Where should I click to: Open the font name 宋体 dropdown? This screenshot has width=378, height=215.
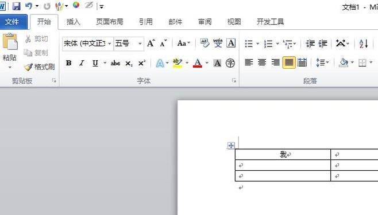(x=110, y=44)
